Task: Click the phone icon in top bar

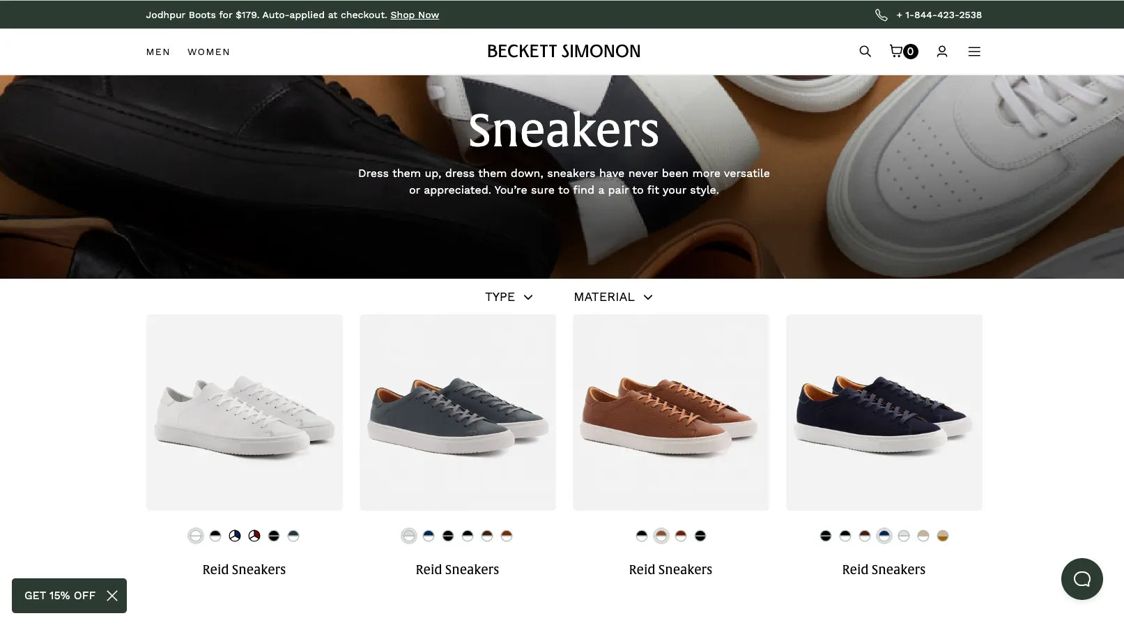Action: click(881, 15)
